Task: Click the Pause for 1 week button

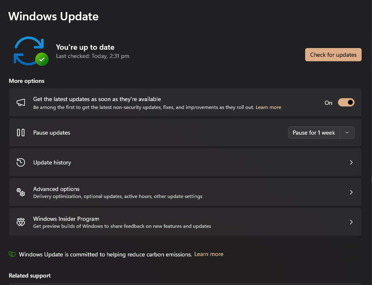Action: click(313, 133)
